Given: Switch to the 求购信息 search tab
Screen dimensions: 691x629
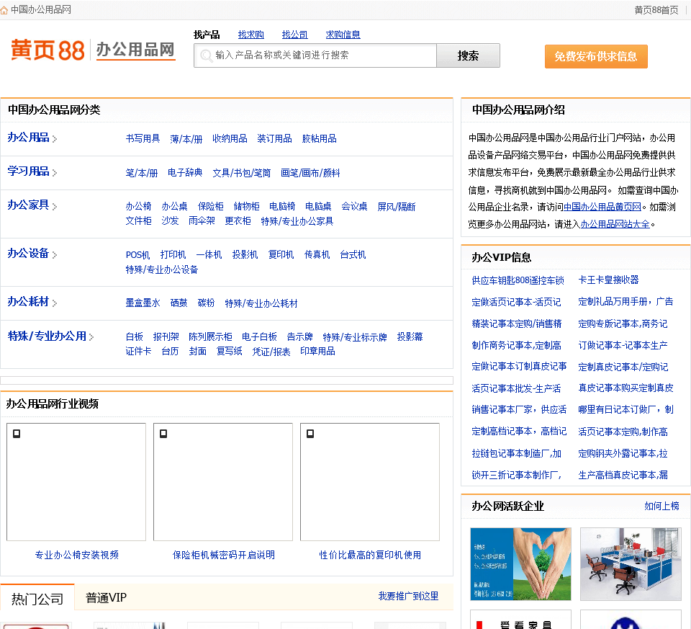Looking at the screenshot, I should 343,35.
